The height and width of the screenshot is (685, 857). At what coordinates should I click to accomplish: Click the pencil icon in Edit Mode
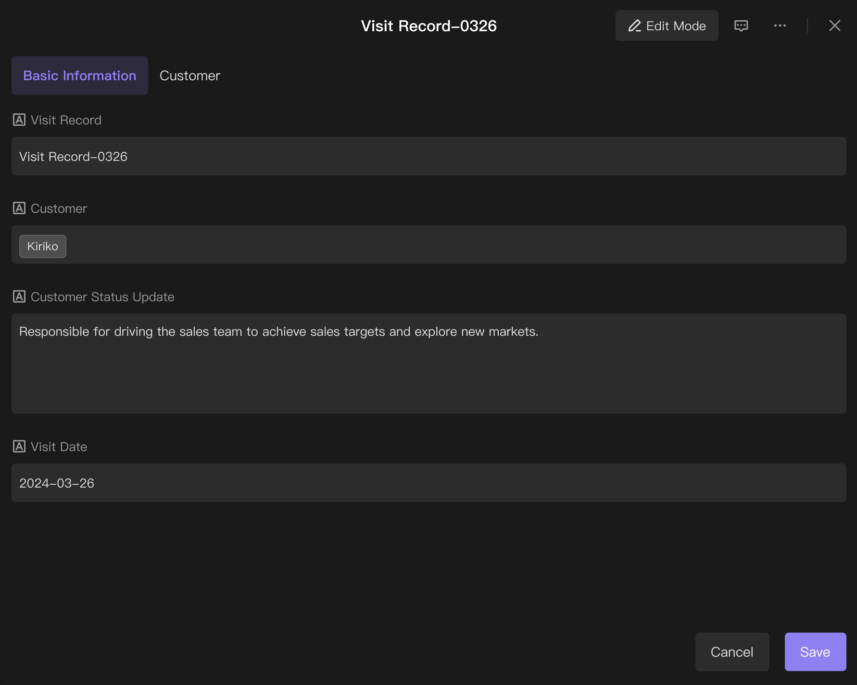(634, 25)
